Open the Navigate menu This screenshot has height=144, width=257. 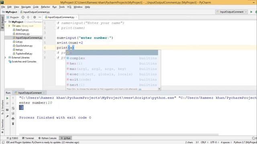(x=26, y=7)
